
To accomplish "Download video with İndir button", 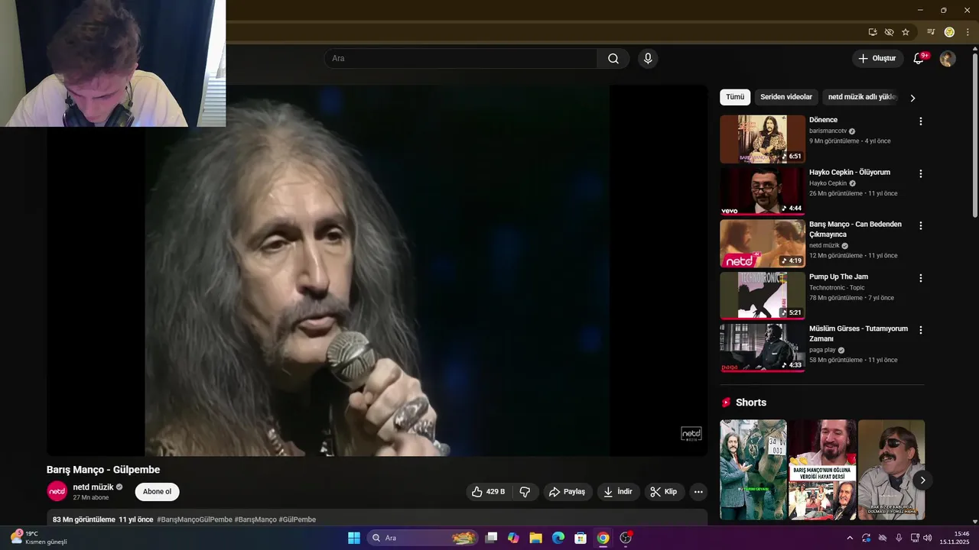I will coord(619,492).
